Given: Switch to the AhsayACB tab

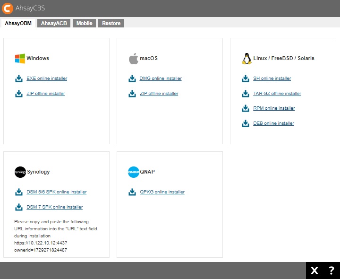Looking at the screenshot, I should [54, 23].
